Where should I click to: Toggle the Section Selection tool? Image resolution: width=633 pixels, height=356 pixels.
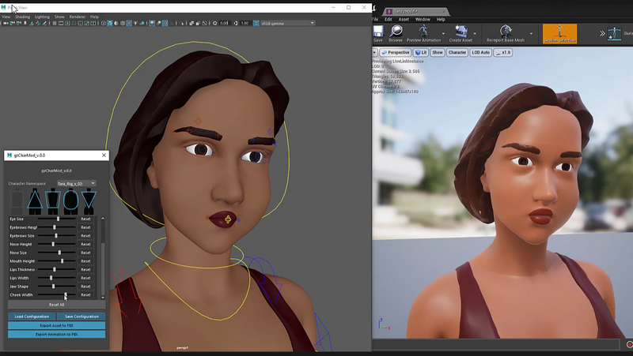point(559,33)
